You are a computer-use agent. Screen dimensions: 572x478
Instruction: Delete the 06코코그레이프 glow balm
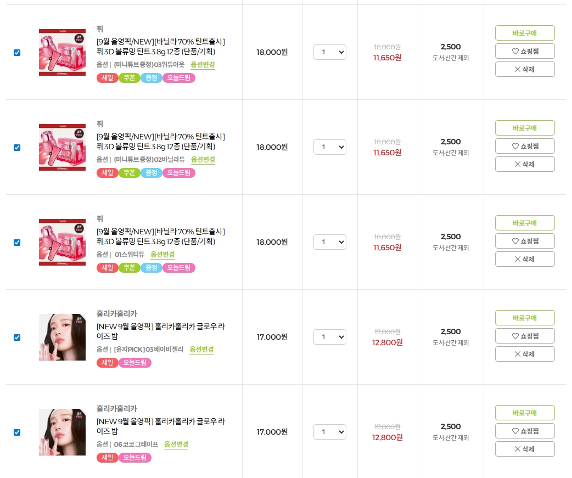point(525,449)
